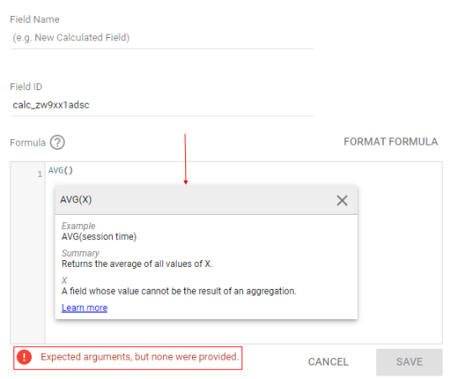Click the red error exclamation icon
The height and width of the screenshot is (379, 451).
pos(24,357)
